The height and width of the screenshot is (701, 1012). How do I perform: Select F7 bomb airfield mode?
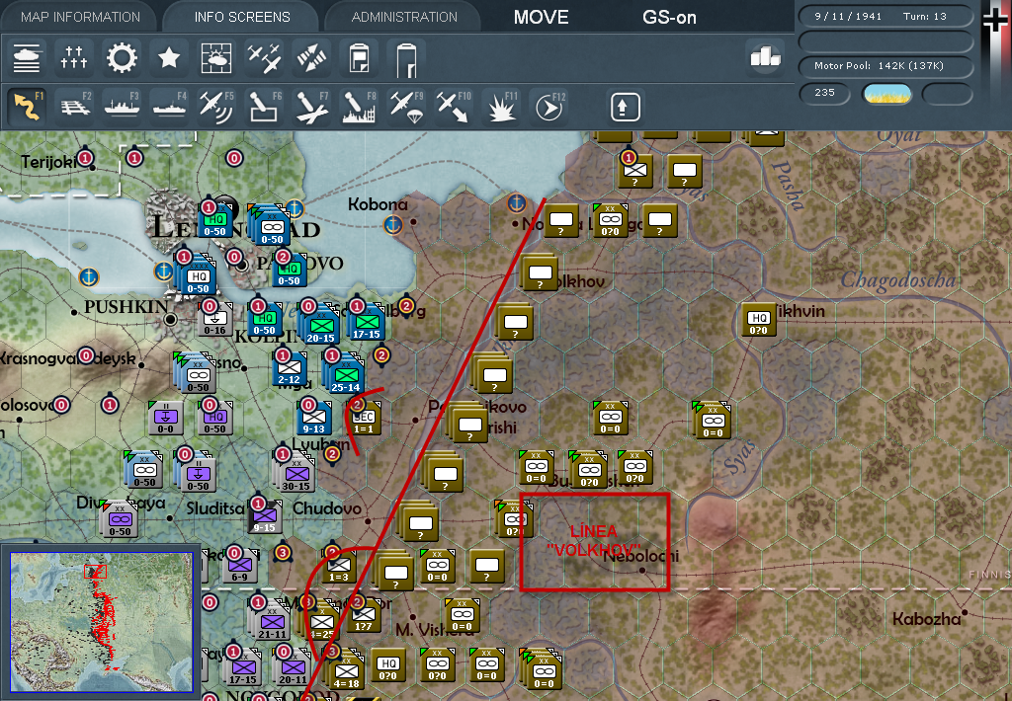pos(311,107)
